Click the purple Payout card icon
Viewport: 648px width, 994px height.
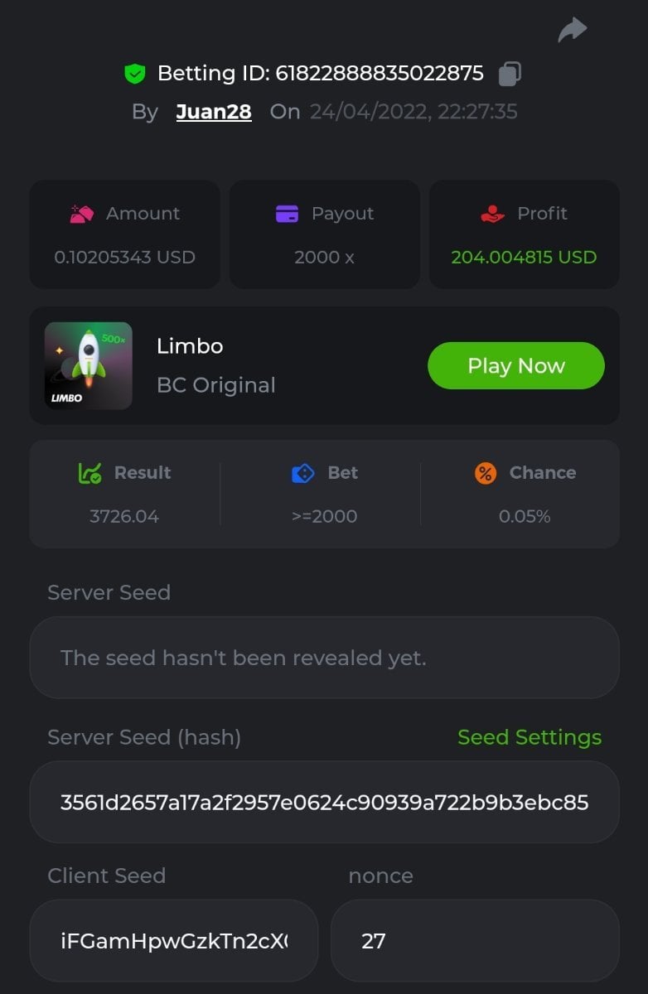tap(287, 214)
